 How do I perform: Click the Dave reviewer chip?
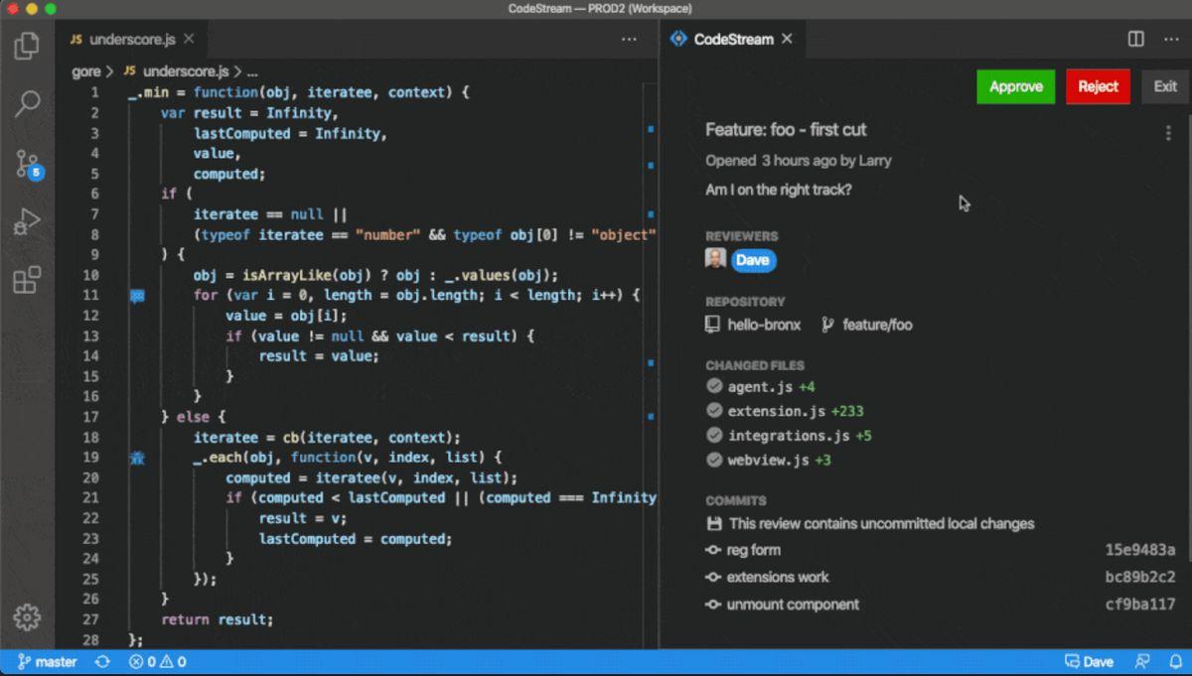point(754,260)
